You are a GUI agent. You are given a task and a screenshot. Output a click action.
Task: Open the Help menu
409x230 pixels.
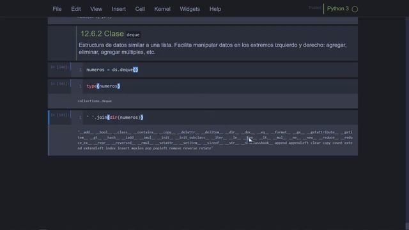[215, 9]
